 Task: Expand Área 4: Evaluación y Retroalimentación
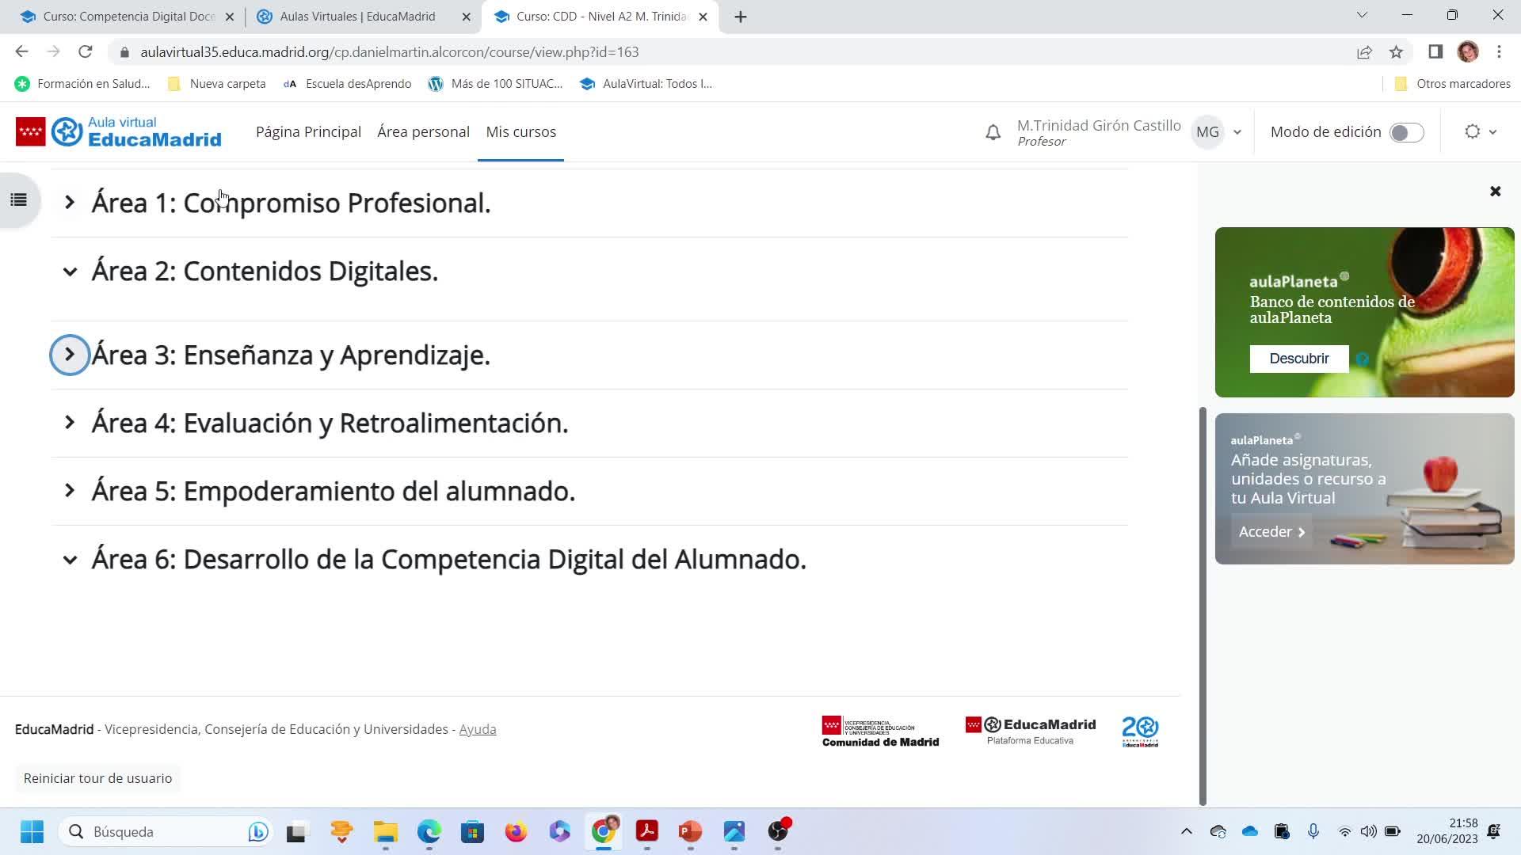point(70,423)
